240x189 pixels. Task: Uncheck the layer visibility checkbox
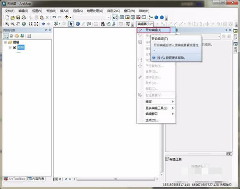pos(14,47)
